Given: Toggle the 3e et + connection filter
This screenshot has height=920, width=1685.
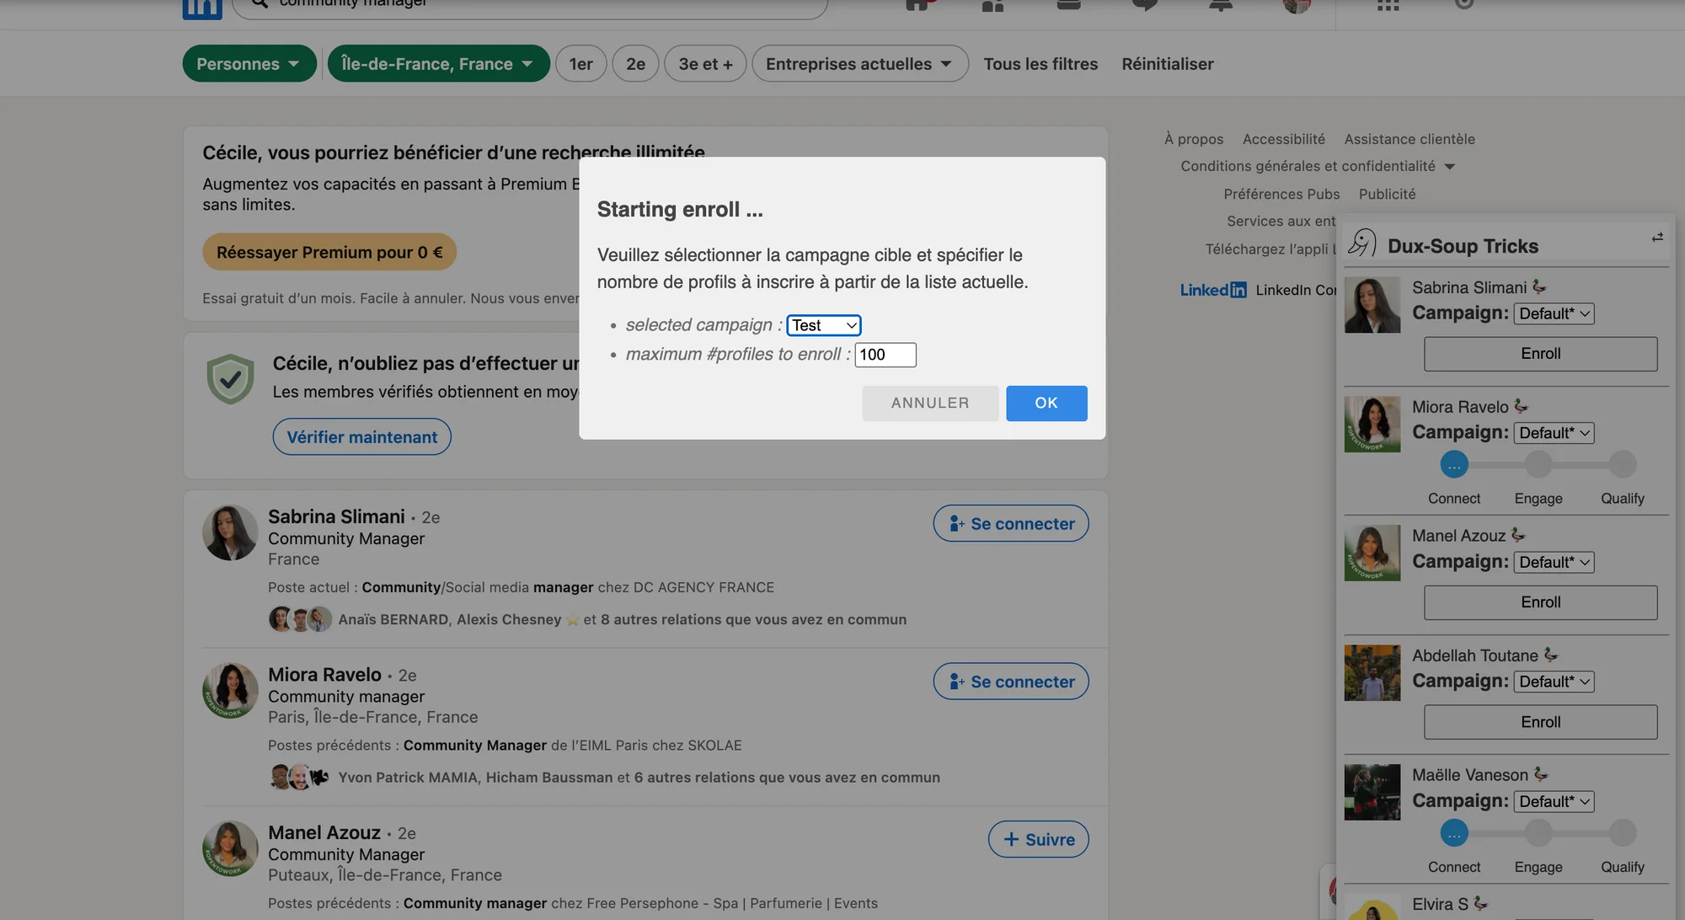Looking at the screenshot, I should tap(706, 64).
